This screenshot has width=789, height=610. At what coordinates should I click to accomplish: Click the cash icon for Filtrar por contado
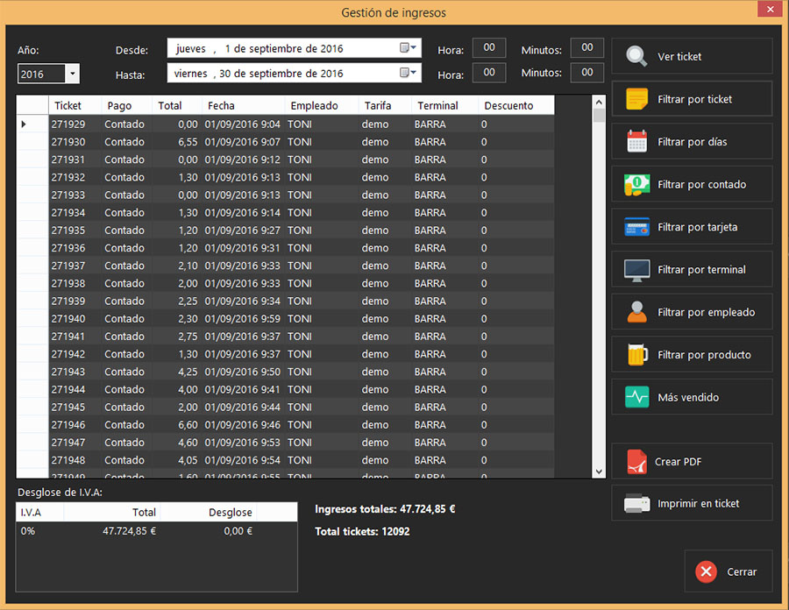[636, 185]
